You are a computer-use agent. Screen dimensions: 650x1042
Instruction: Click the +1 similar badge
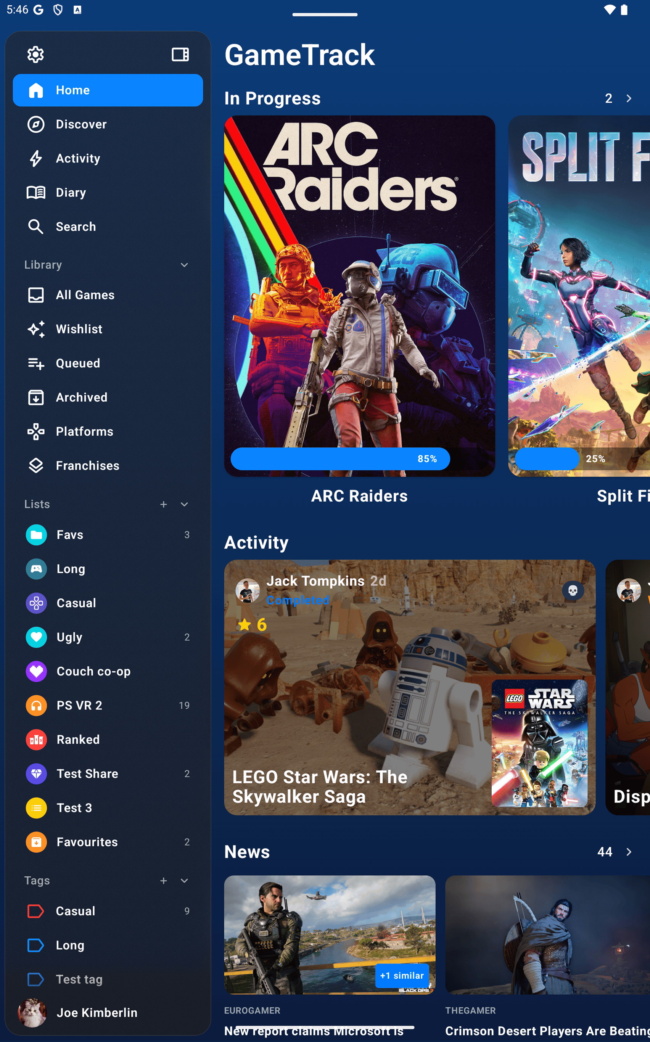[402, 975]
